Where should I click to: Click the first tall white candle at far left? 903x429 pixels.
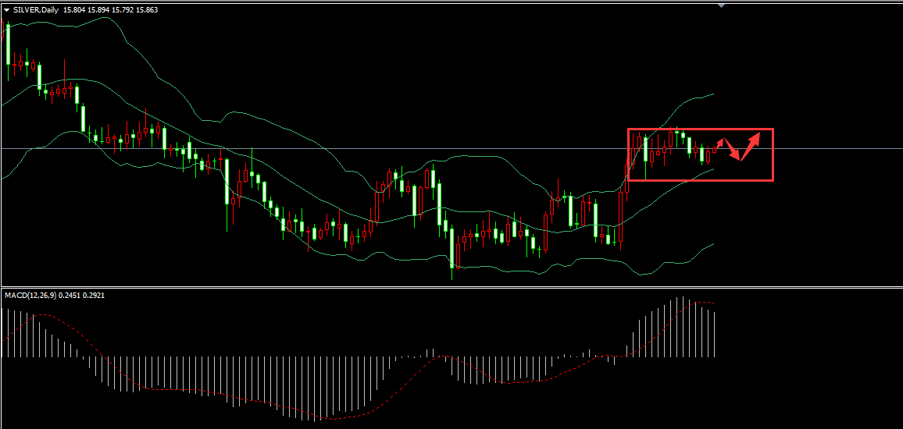[x=8, y=45]
